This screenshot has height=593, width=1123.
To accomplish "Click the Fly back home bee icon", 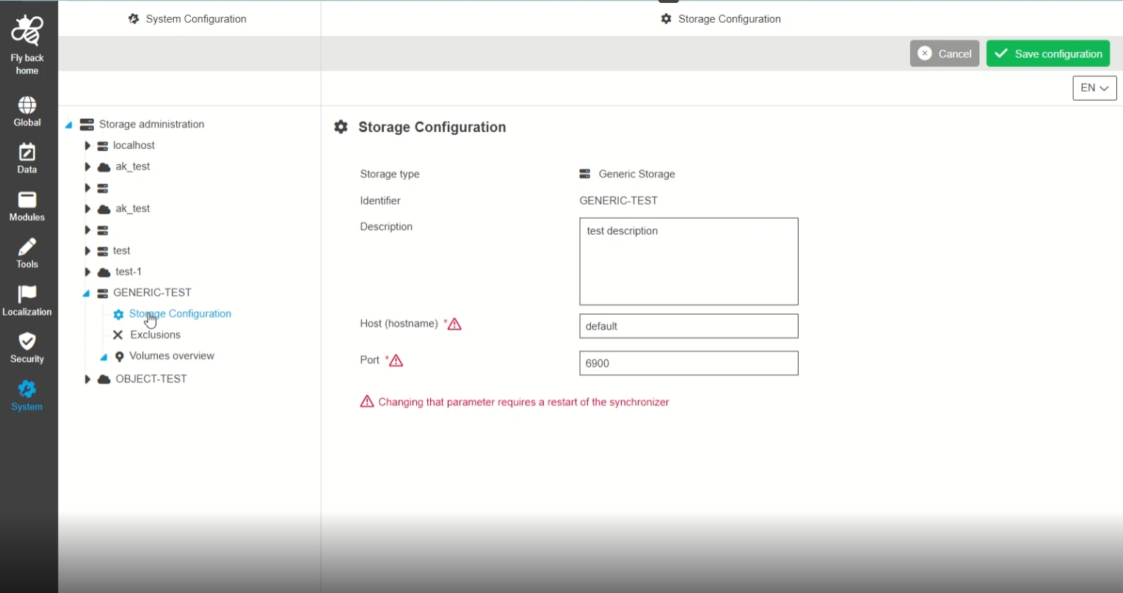I will click(x=27, y=32).
